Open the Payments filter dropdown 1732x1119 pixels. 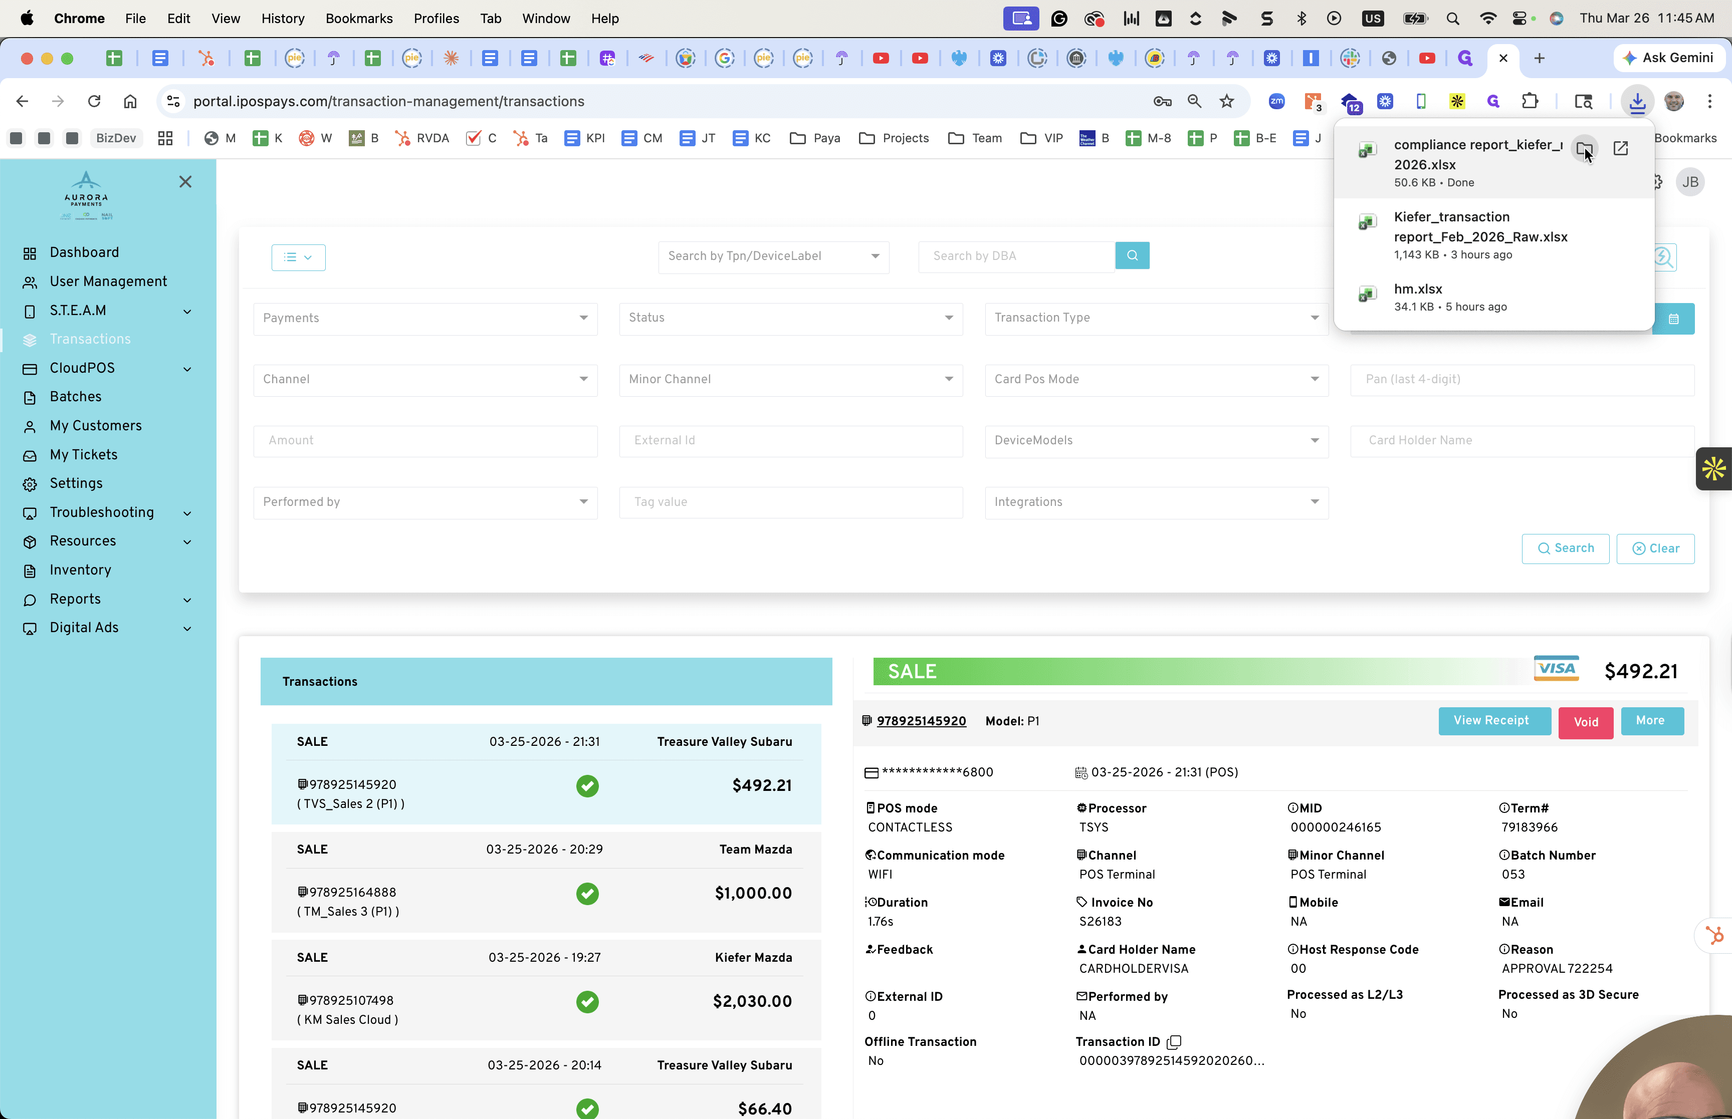[425, 319]
